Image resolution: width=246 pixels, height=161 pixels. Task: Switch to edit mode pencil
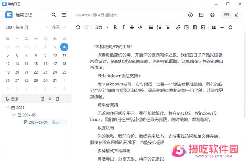(237, 15)
